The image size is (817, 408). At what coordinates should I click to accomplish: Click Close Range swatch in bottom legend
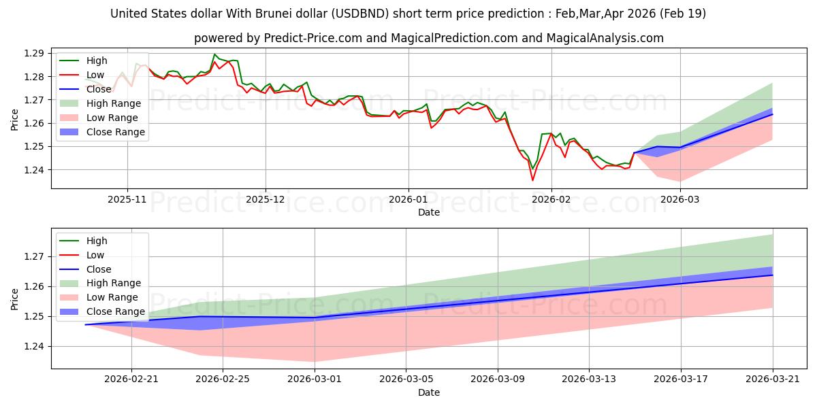click(71, 312)
